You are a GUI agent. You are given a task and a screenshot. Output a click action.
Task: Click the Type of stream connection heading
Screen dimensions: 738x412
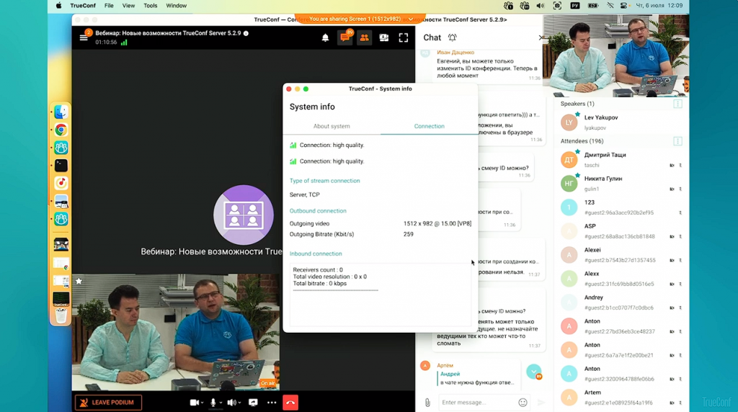pyautogui.click(x=325, y=181)
